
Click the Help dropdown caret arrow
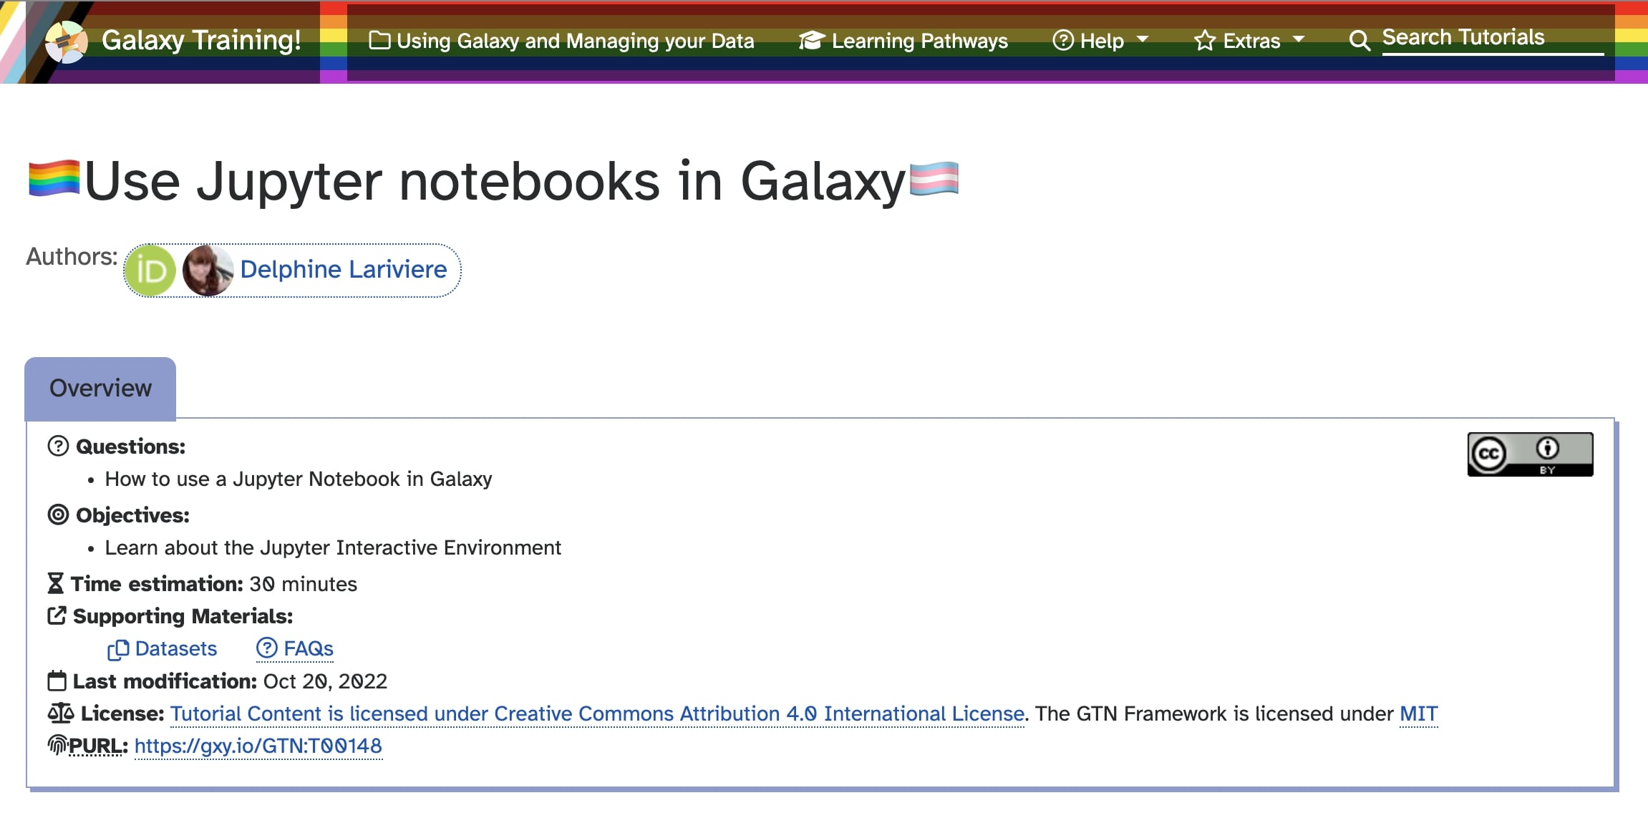tap(1143, 39)
